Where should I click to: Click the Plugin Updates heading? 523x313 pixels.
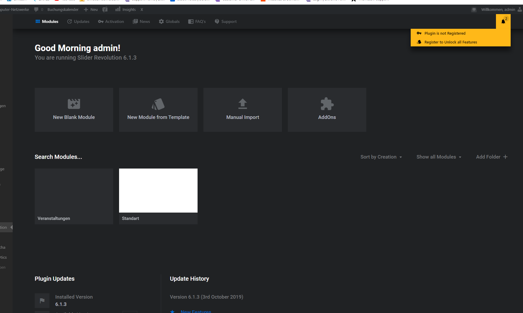coord(55,279)
